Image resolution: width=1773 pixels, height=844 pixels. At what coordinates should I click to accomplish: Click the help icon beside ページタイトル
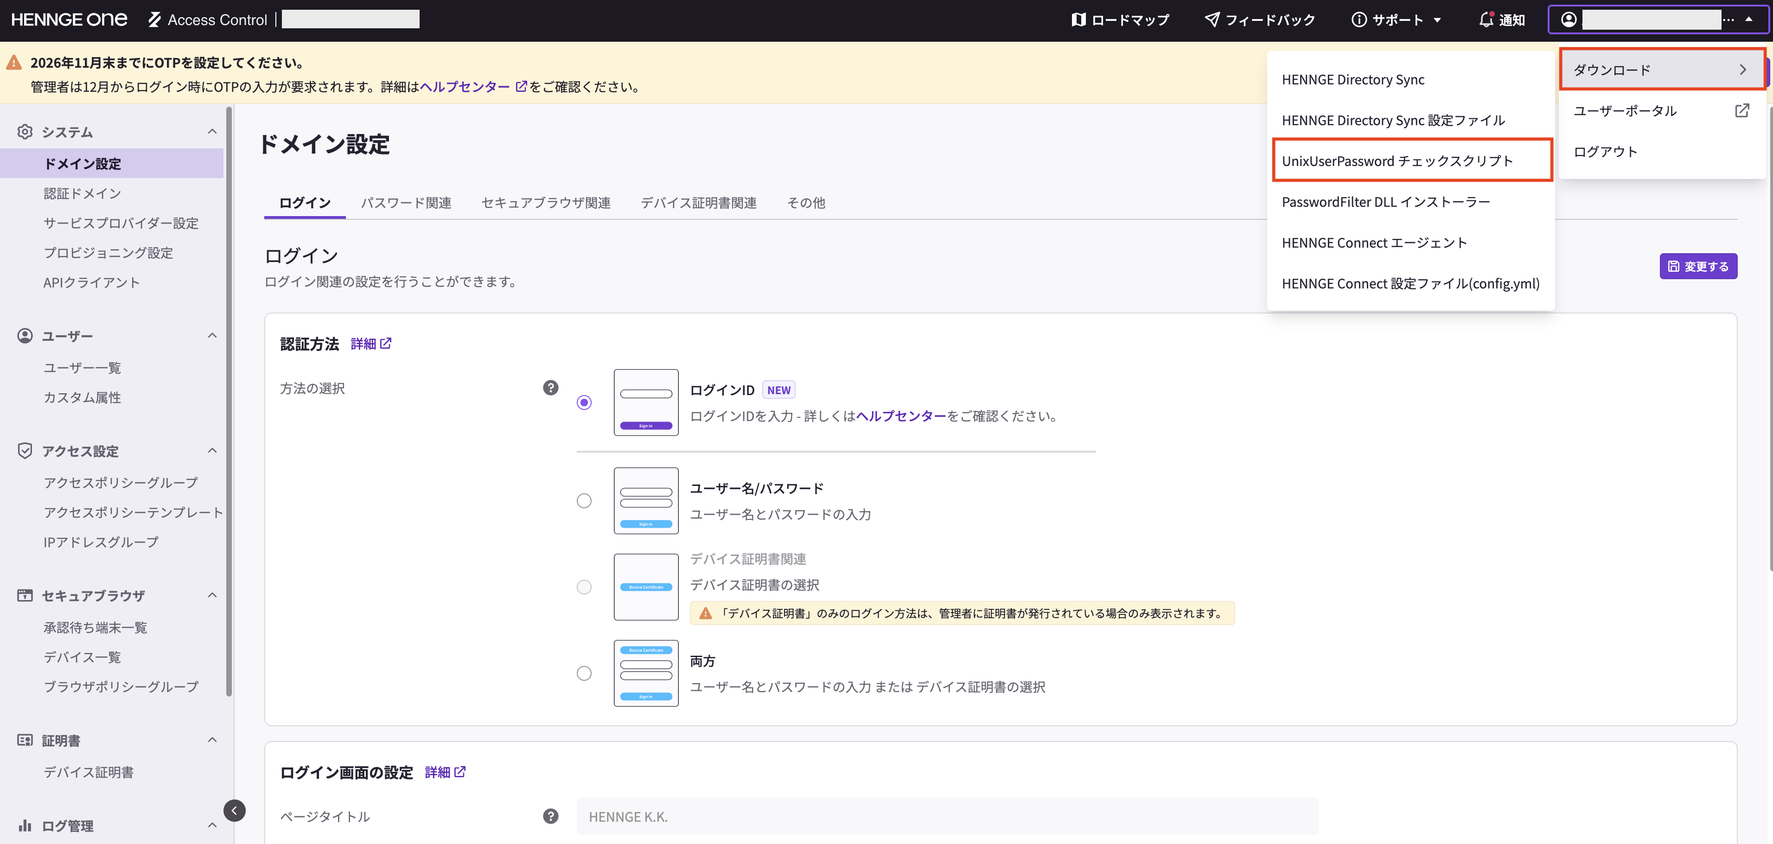(x=551, y=816)
